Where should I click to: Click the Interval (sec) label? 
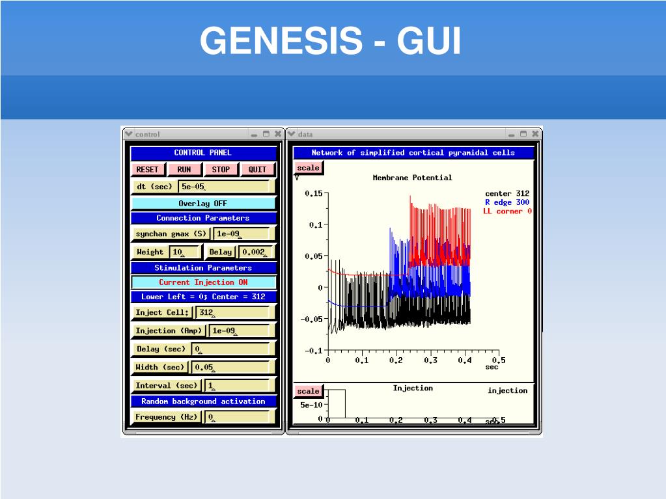click(167, 386)
